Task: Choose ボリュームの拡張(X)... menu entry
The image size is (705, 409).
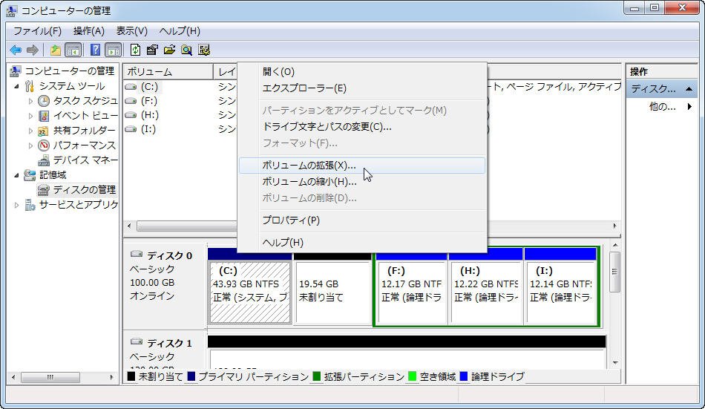Action: pos(362,165)
